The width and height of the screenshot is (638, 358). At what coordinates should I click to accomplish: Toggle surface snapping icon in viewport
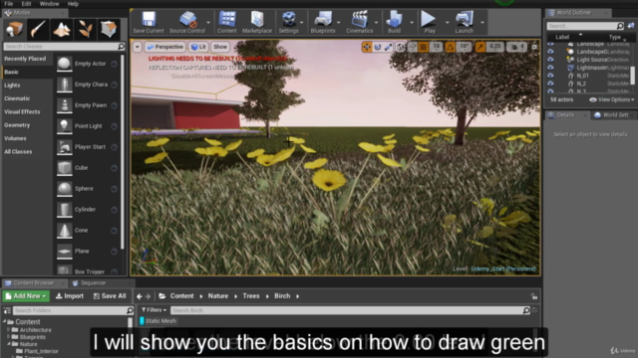click(x=413, y=47)
